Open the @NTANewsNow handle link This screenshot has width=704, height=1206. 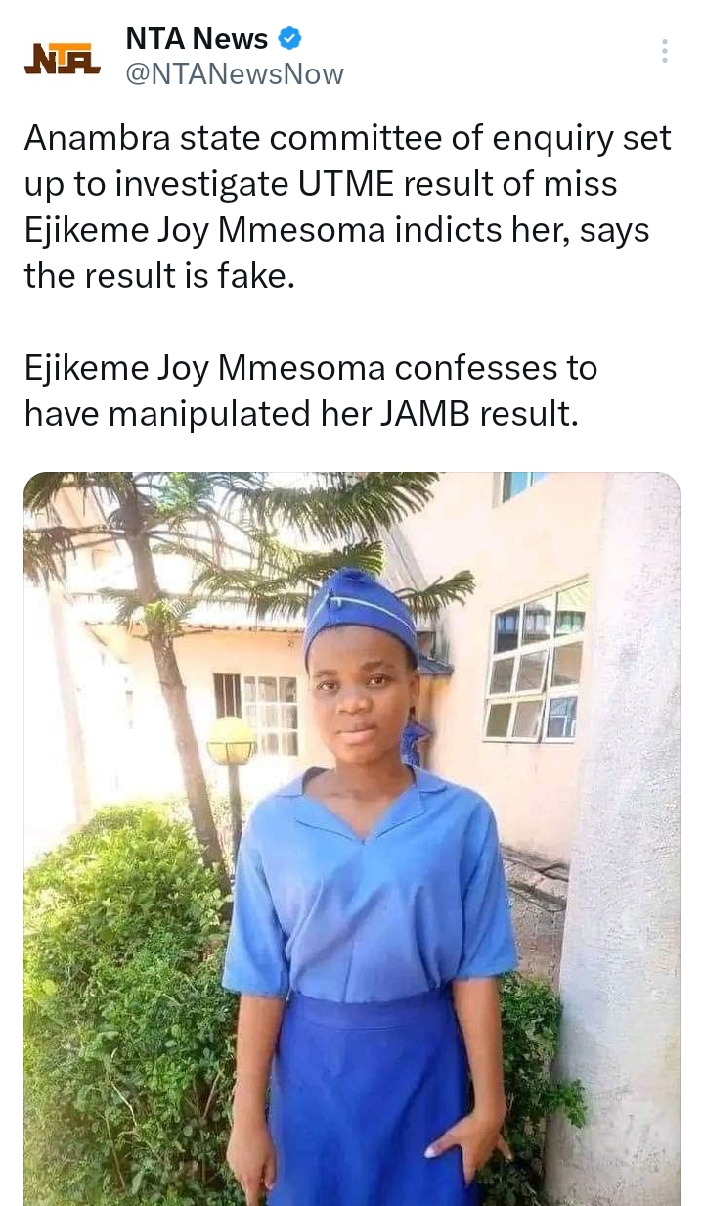click(235, 74)
